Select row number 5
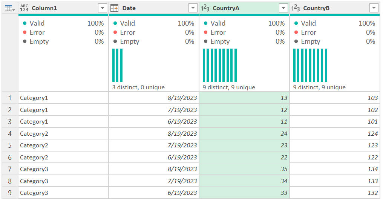 tap(10, 145)
